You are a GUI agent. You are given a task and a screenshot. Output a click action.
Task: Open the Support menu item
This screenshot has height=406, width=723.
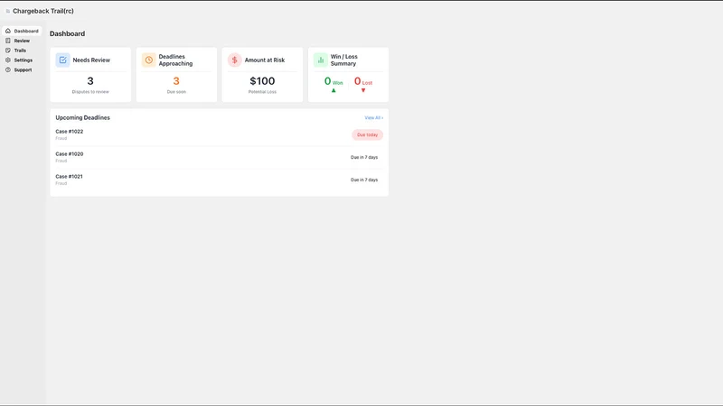[x=22, y=69]
